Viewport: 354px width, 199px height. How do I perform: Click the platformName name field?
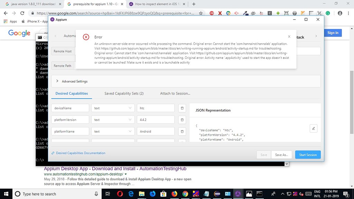pyautogui.click(x=70, y=132)
